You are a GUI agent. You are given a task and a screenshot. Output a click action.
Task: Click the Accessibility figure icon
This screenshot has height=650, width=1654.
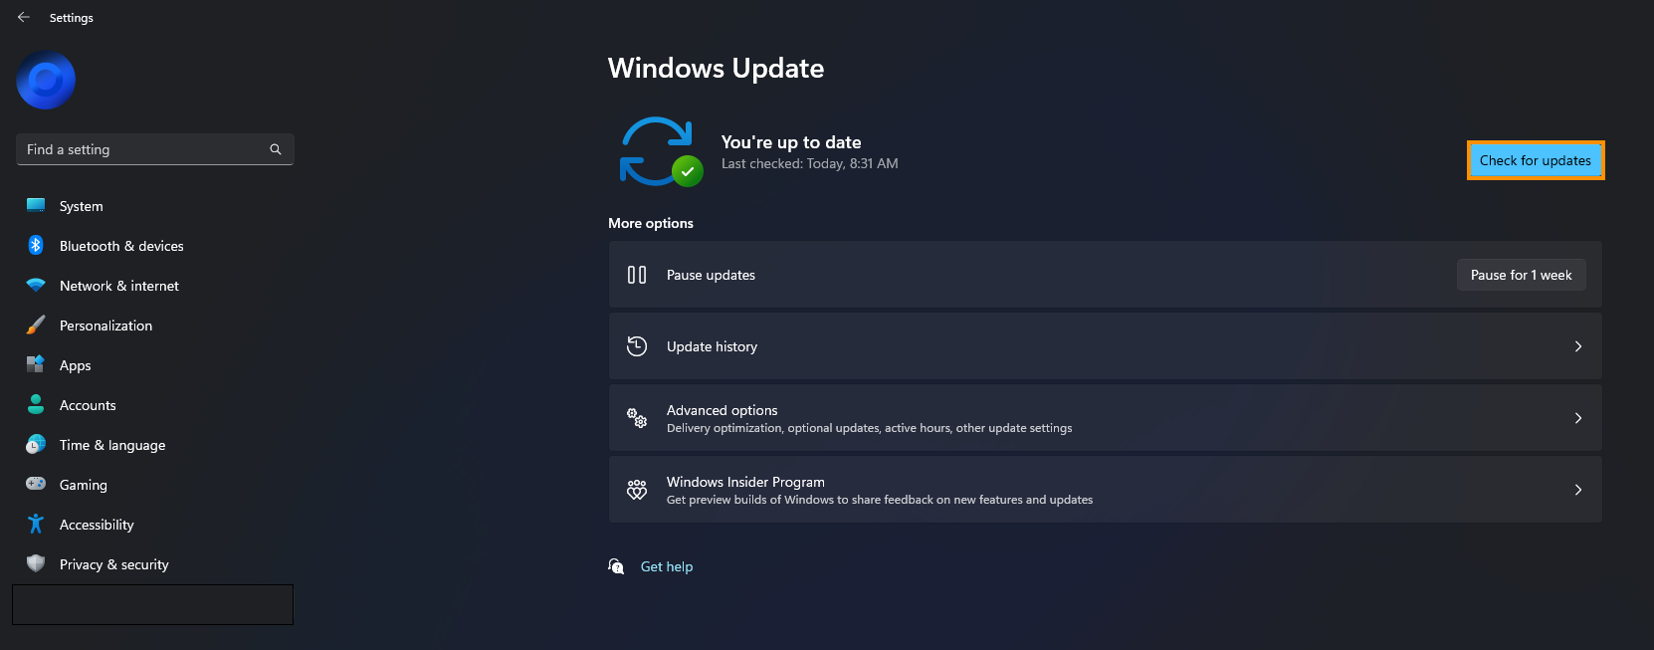click(x=36, y=524)
